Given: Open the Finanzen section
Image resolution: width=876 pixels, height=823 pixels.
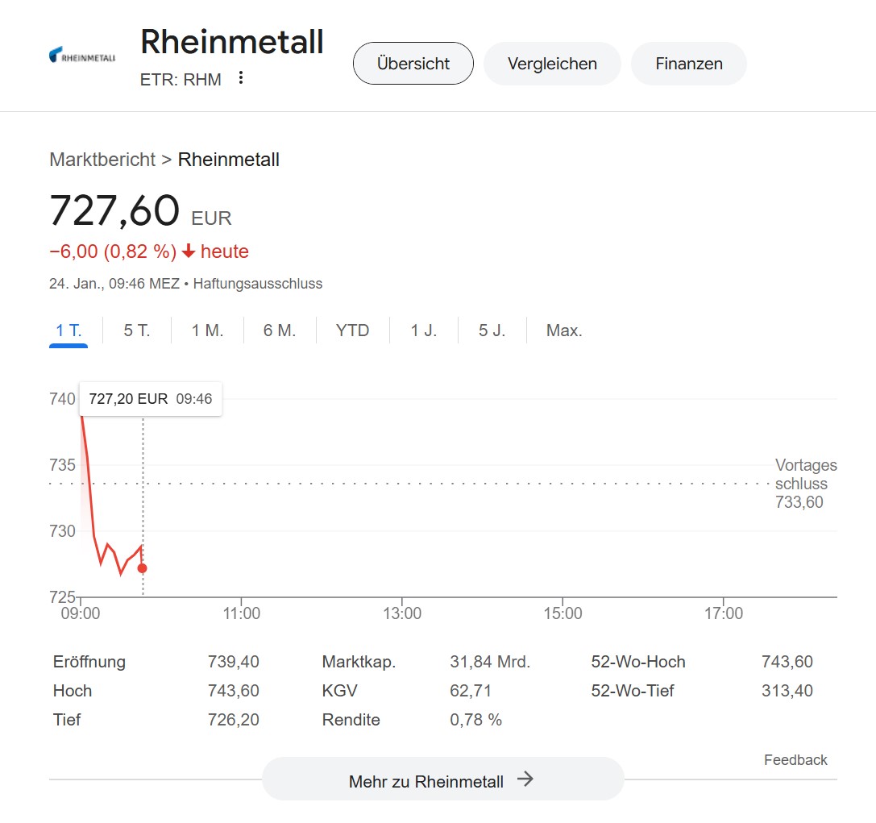Looking at the screenshot, I should click(689, 64).
